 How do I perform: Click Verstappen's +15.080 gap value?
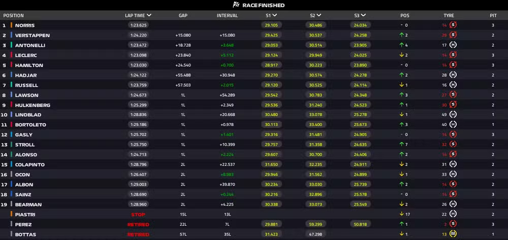[183, 35]
